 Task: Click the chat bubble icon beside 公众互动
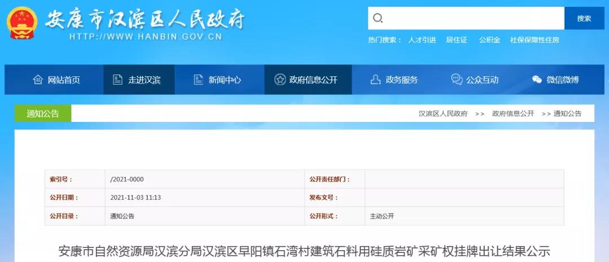pyautogui.click(x=456, y=80)
